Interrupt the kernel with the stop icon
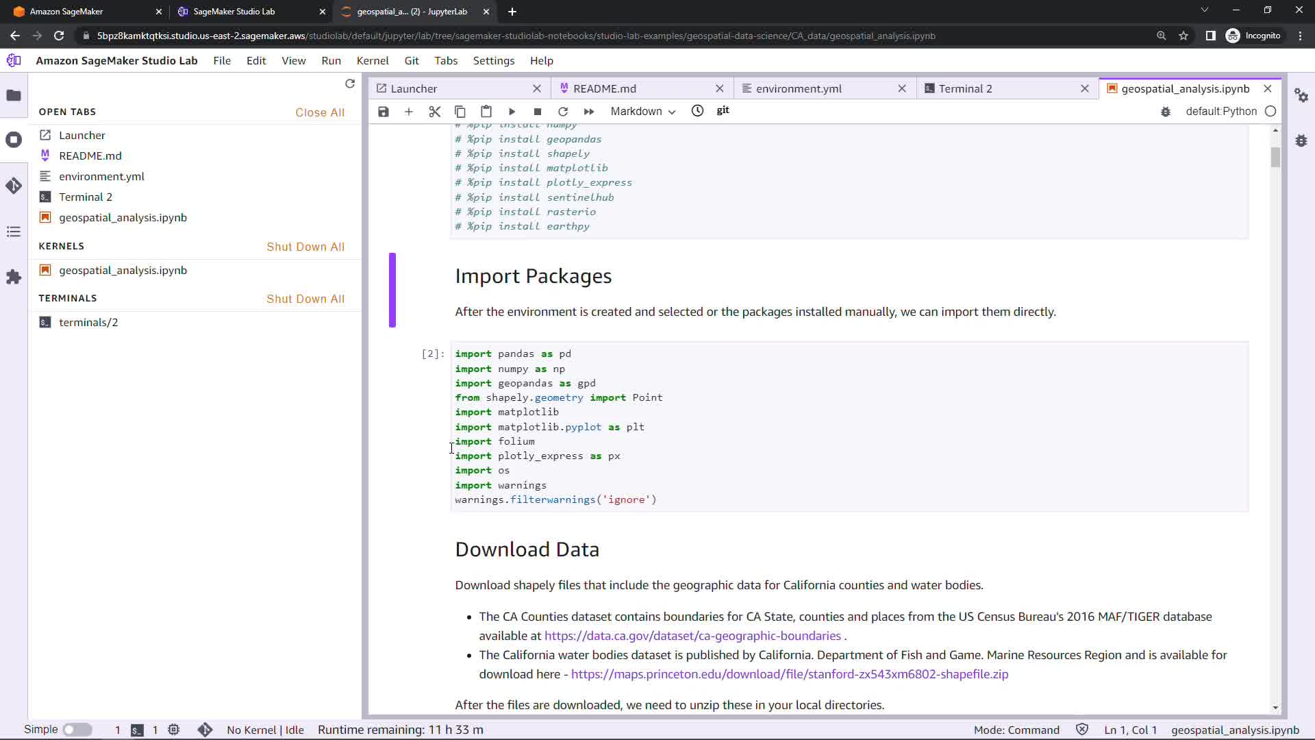This screenshot has width=1315, height=740. [538, 112]
